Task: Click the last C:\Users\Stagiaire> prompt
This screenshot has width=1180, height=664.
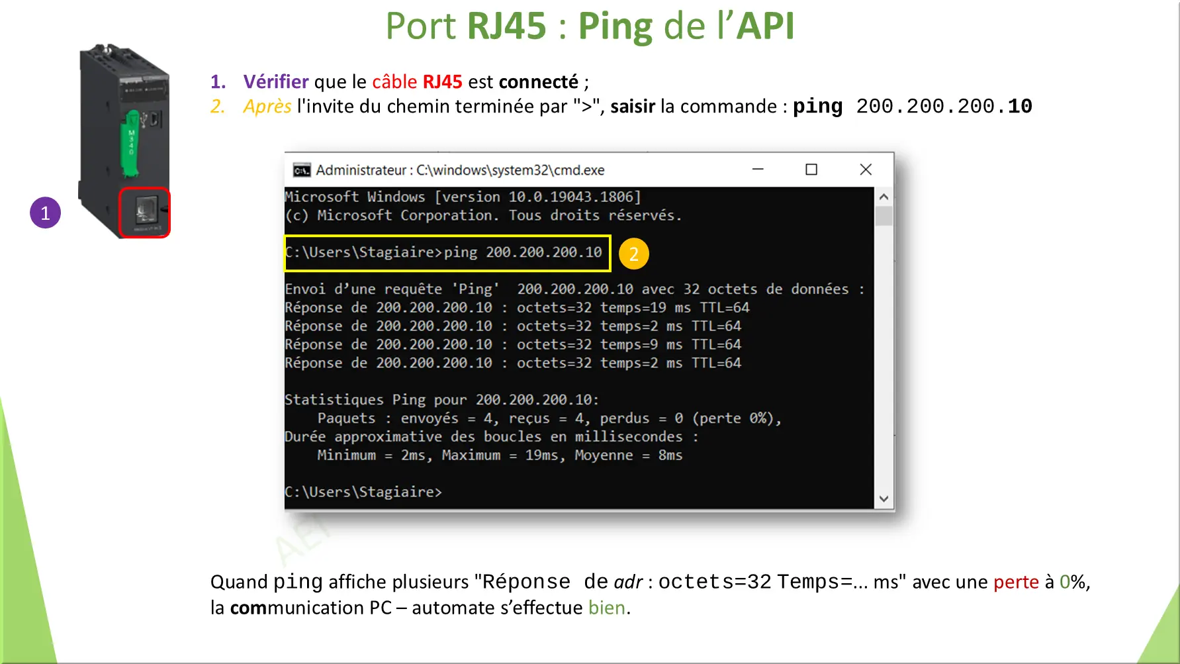Action: coord(363,492)
